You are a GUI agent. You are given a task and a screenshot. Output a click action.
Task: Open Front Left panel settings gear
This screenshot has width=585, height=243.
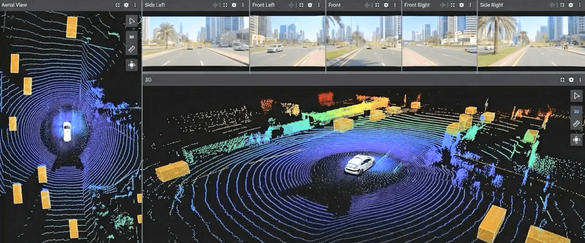310,5
